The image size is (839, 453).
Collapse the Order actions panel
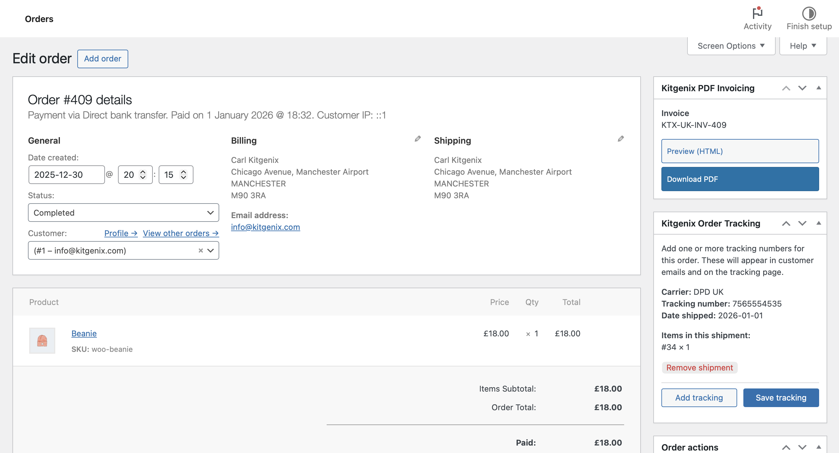pos(819,447)
